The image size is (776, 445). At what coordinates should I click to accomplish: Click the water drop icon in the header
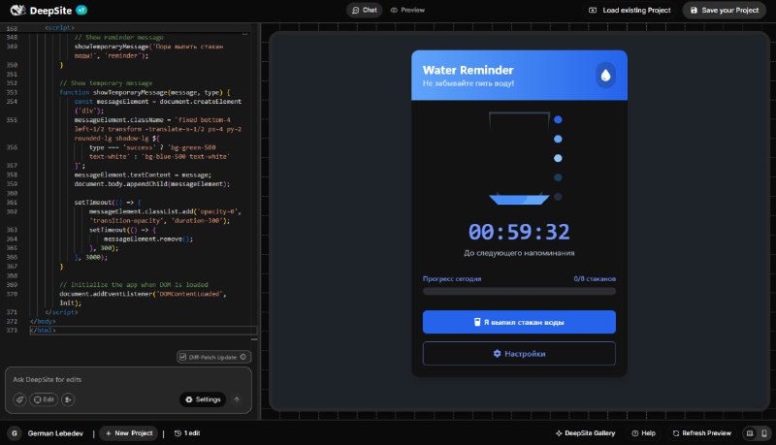(605, 76)
